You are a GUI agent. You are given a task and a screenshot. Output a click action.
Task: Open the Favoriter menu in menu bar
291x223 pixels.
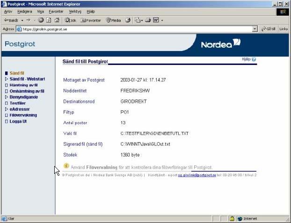click(56, 12)
